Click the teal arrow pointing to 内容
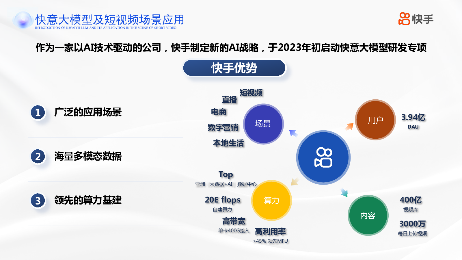Screen dimensions: 462x260 [x=344, y=192]
